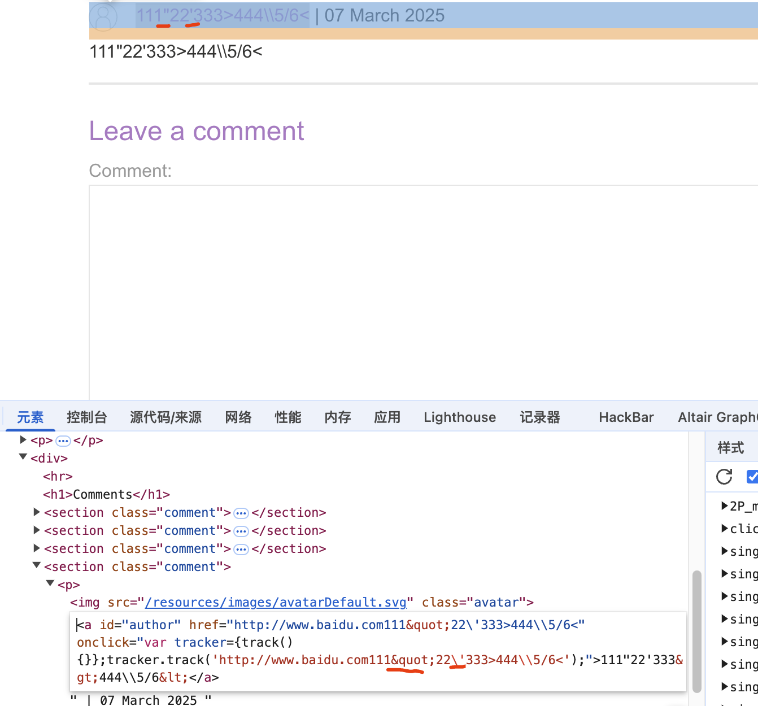Collapse the expanded comment section node
This screenshot has height=706, width=758.
click(37, 566)
